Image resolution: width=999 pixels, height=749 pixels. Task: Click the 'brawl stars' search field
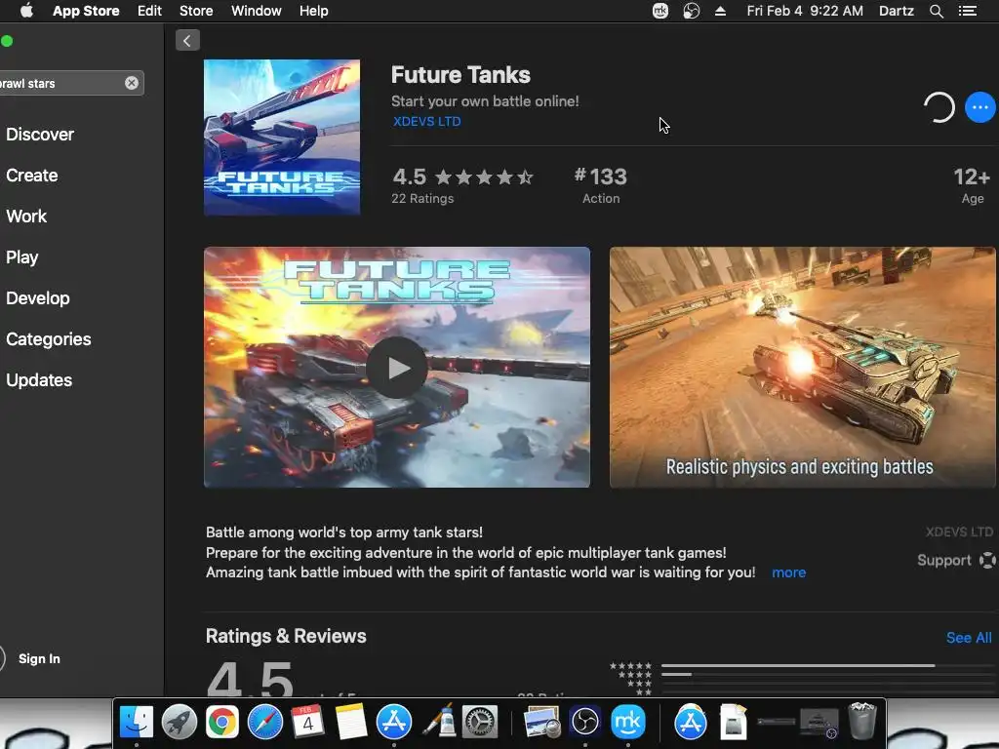pos(70,83)
